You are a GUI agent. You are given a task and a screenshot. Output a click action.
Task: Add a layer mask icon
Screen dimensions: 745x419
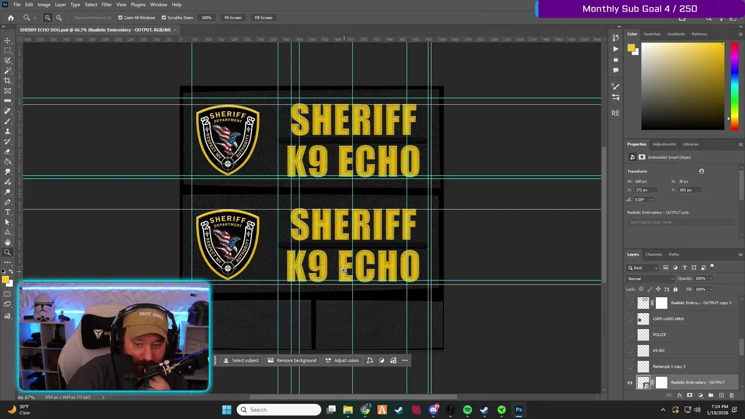pos(690,395)
